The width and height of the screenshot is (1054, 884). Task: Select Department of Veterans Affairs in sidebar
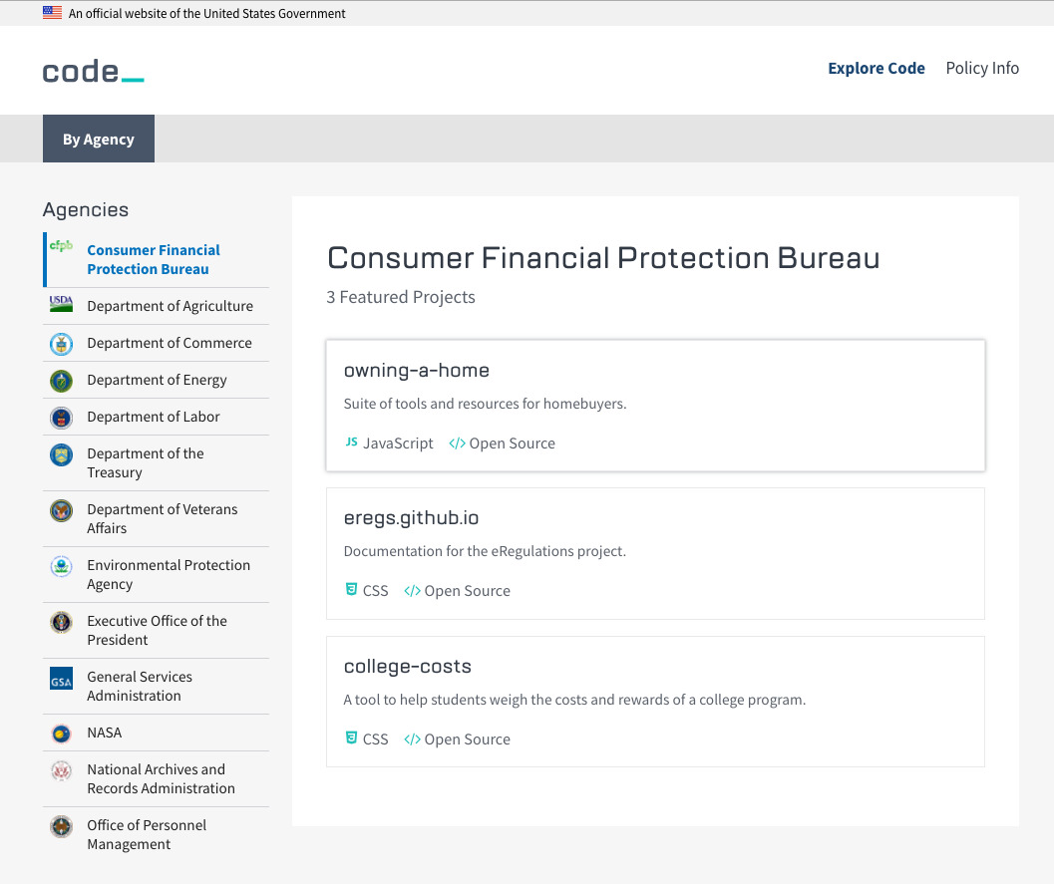(x=161, y=518)
